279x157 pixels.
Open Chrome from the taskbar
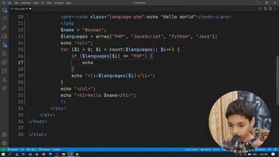click(77, 154)
